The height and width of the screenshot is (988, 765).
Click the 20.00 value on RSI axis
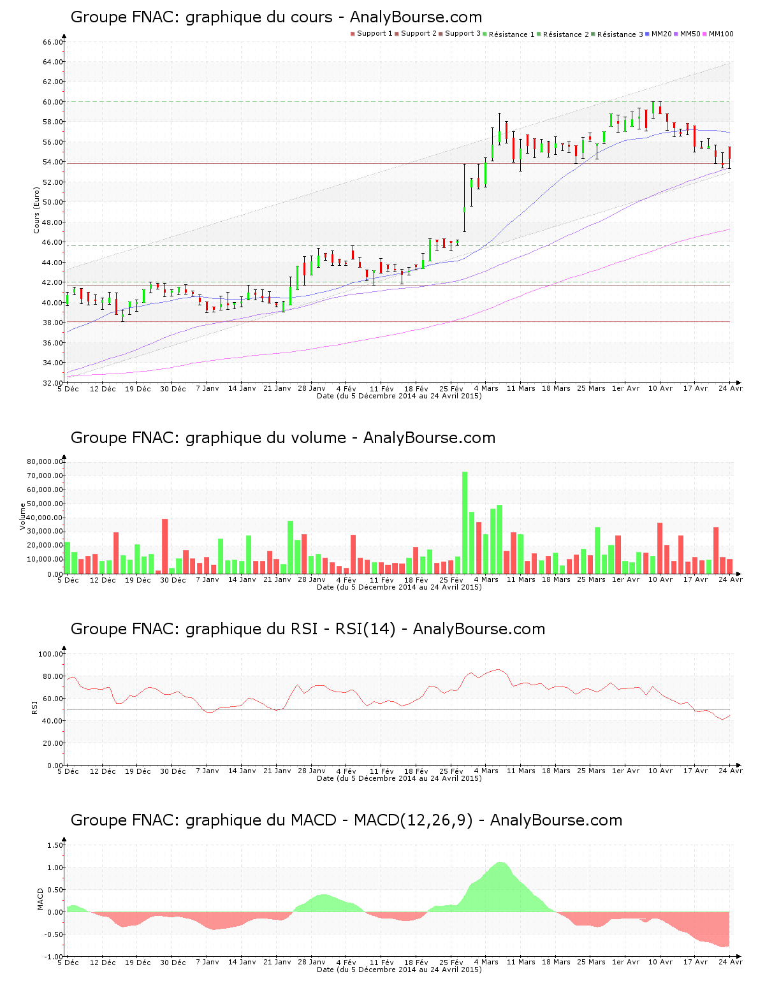53,743
